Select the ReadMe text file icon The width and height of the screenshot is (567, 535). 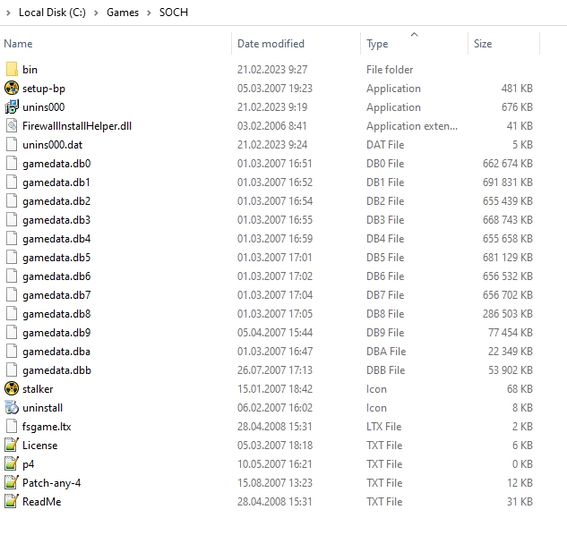(x=12, y=501)
